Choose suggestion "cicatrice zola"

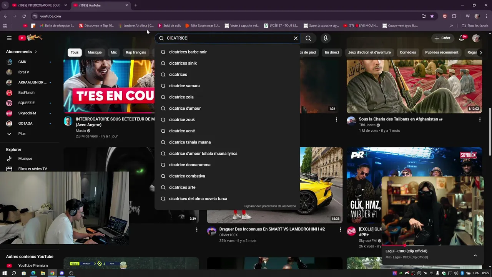click(x=227, y=97)
